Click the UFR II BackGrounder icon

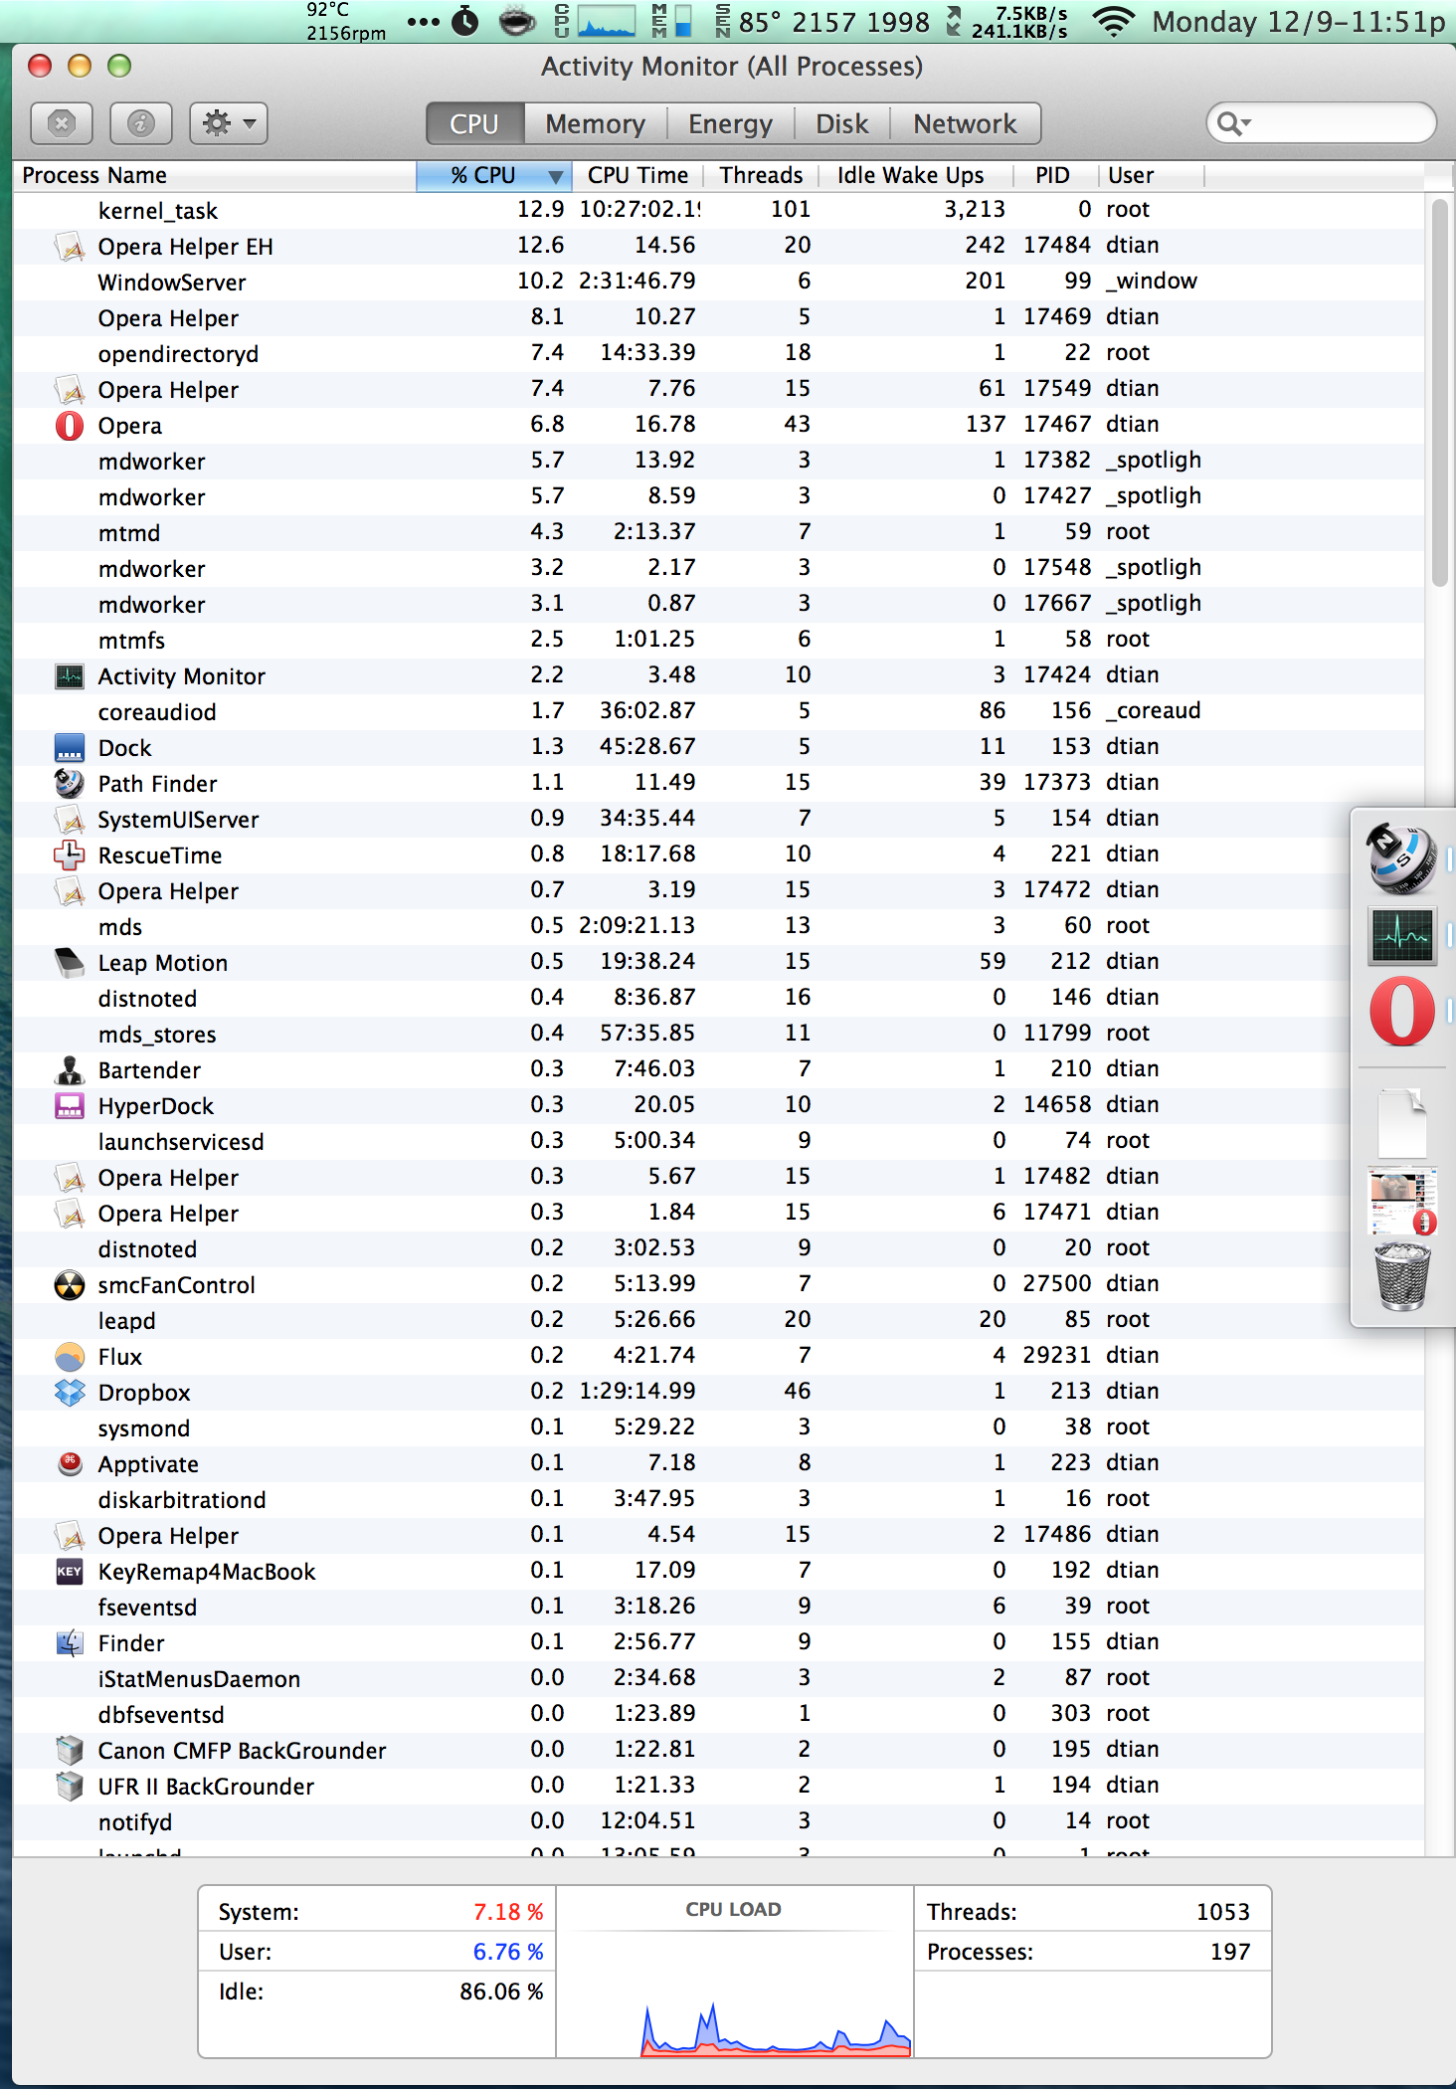click(69, 1787)
